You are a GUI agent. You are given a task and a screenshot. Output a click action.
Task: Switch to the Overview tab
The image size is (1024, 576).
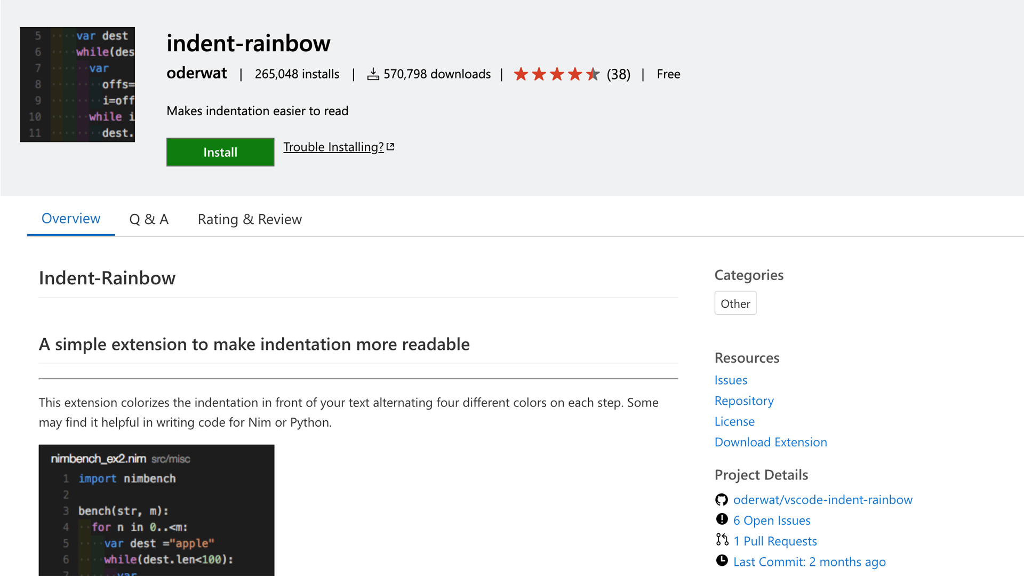(x=71, y=219)
